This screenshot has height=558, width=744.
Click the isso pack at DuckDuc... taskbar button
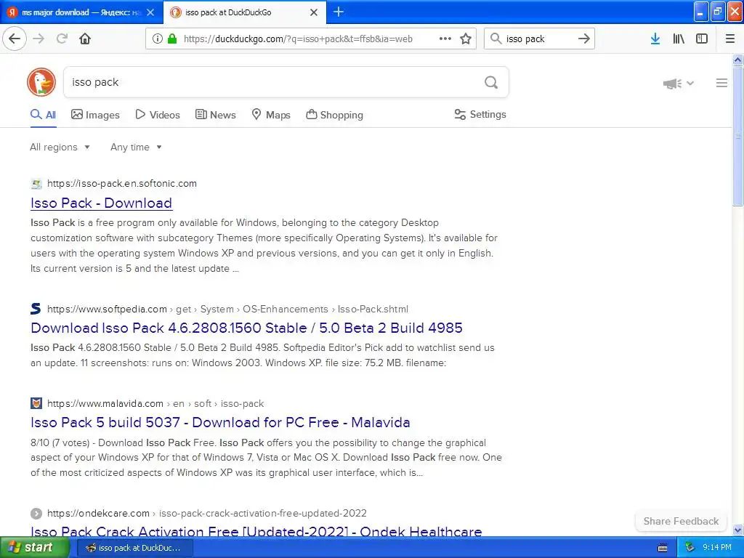click(134, 548)
